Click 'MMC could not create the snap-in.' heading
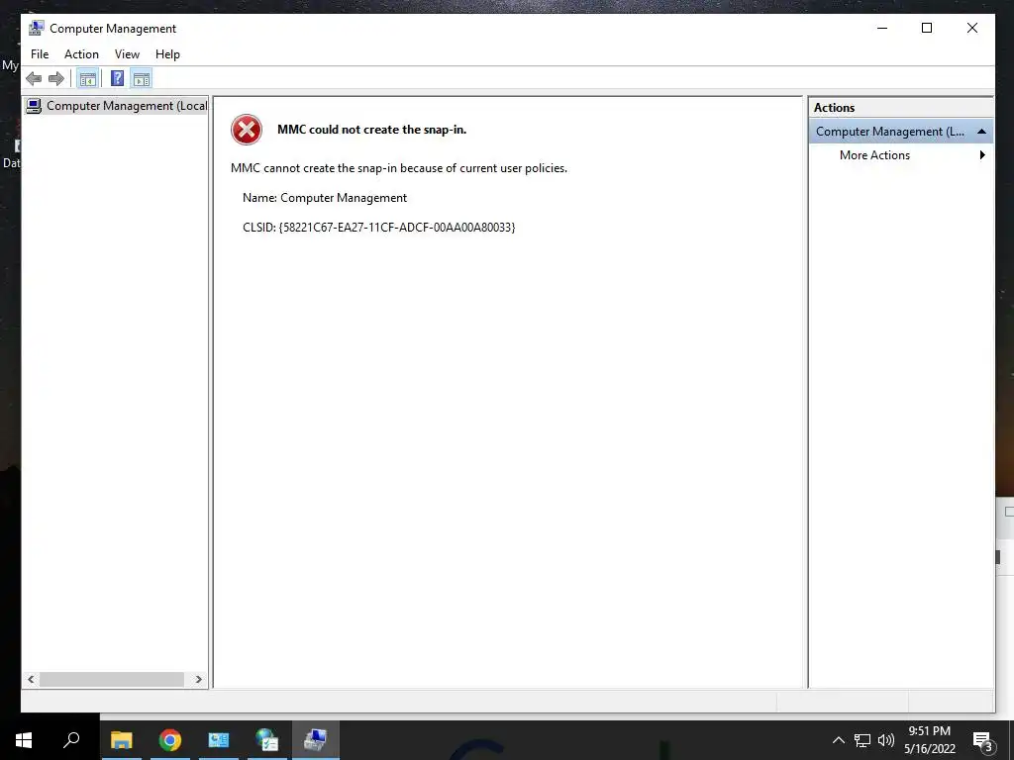Image resolution: width=1014 pixels, height=760 pixels. tap(372, 130)
